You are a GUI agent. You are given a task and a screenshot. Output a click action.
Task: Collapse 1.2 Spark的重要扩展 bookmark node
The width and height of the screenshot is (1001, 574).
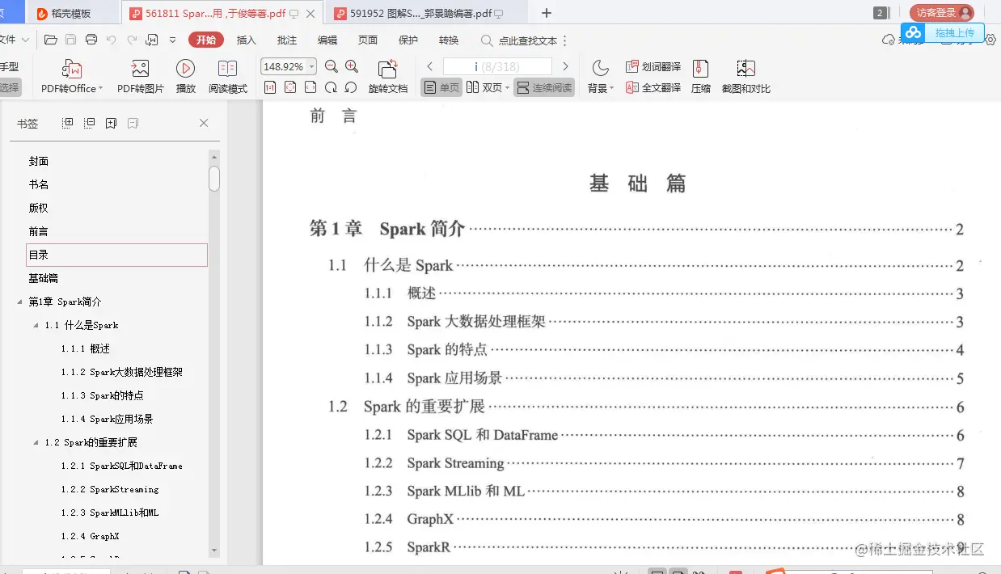(36, 442)
